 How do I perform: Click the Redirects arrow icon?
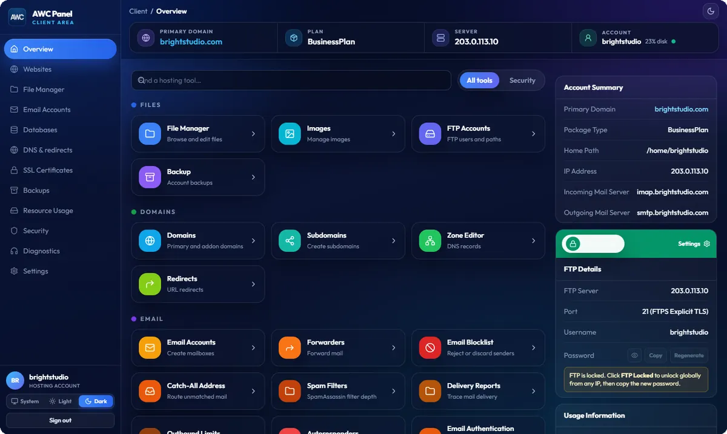(x=150, y=284)
